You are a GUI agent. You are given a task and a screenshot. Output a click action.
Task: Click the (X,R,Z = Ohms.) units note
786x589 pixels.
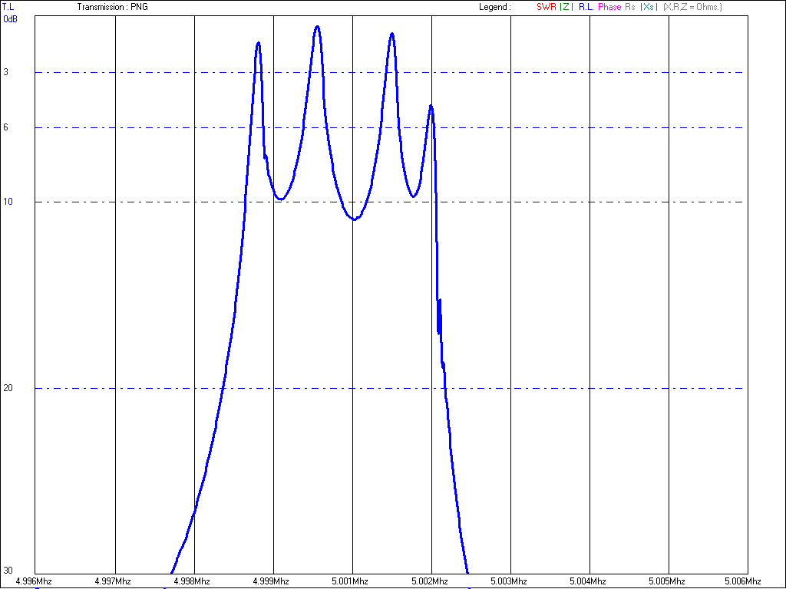coord(692,7)
